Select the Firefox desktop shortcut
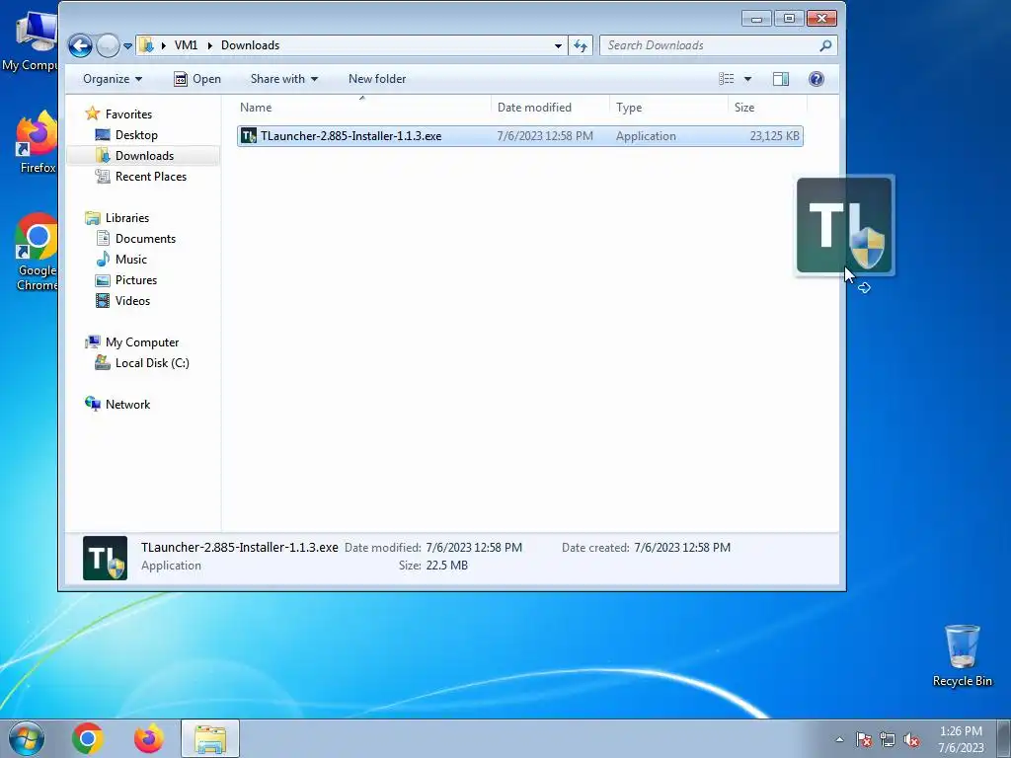Screen dimensions: 1011x758 point(37,143)
